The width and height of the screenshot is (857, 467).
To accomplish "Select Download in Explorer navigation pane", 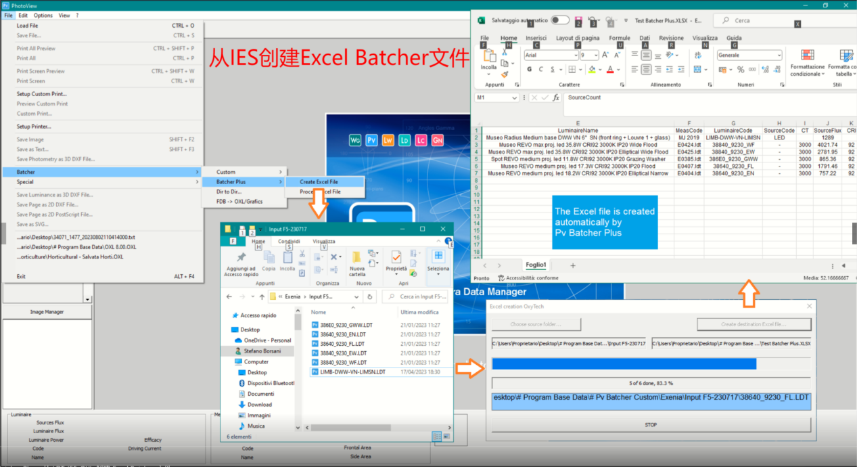I will [260, 405].
